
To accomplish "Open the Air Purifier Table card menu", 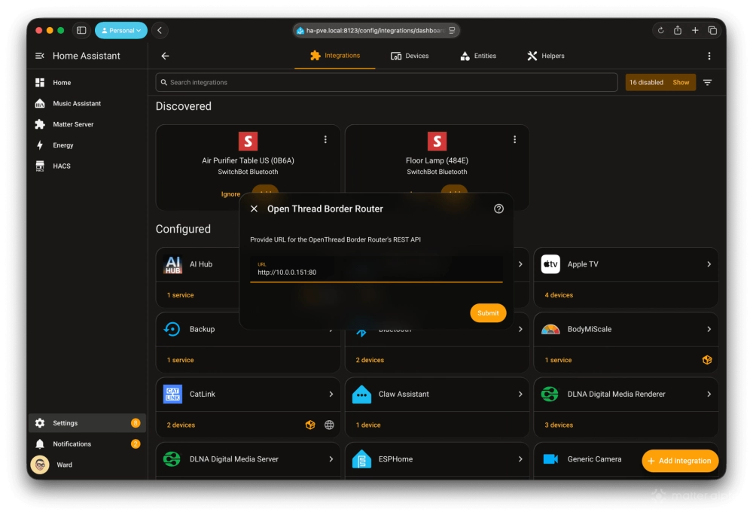I will click(x=325, y=139).
